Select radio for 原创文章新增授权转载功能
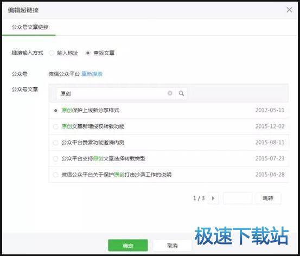Image resolution: width=300 pixels, height=256 pixels. [x=55, y=126]
